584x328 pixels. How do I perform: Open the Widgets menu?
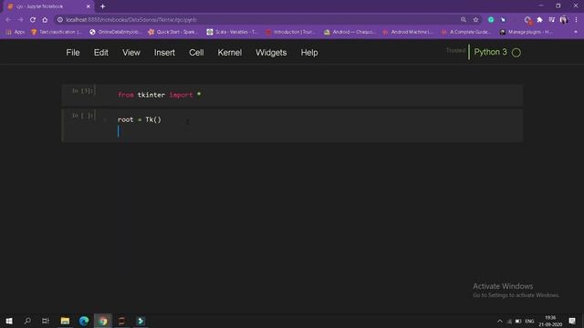pos(271,53)
